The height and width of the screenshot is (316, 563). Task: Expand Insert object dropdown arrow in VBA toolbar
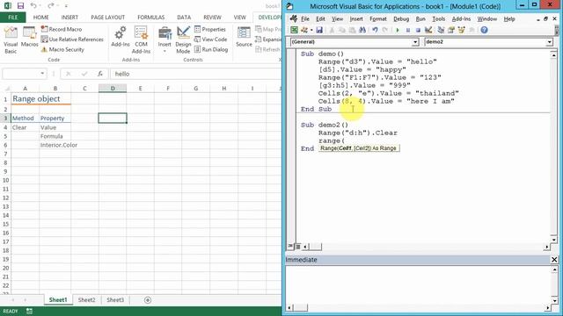click(311, 30)
